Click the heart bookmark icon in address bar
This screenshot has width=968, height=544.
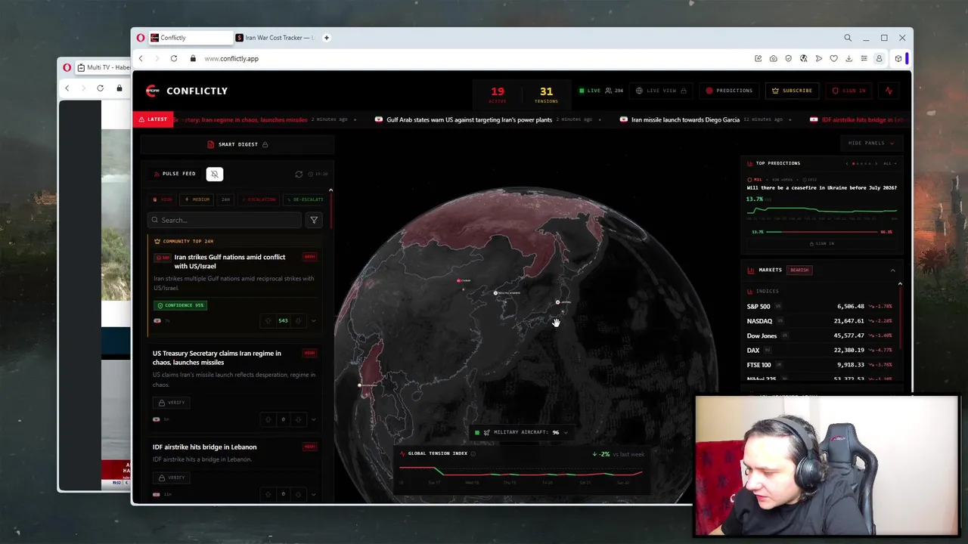[833, 58]
